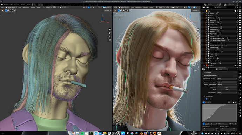Uncheck the Curvas checkbox

[x=206, y=99]
